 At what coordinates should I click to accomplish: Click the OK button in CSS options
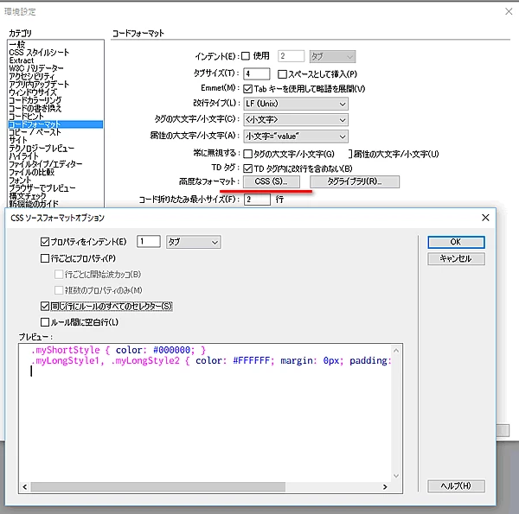[456, 242]
